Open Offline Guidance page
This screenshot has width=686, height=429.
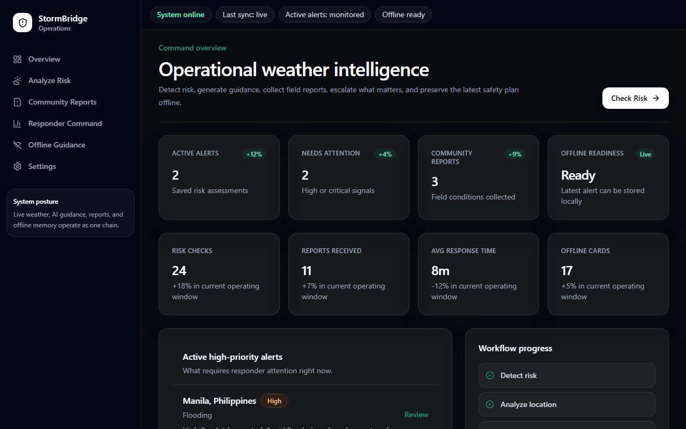[70, 145]
